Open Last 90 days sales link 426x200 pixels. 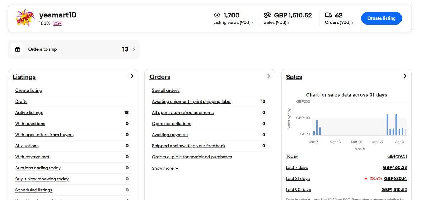[299, 189]
